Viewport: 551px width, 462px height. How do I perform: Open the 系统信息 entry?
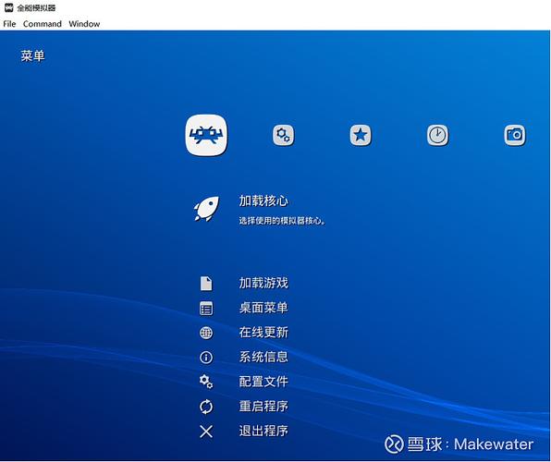(263, 357)
